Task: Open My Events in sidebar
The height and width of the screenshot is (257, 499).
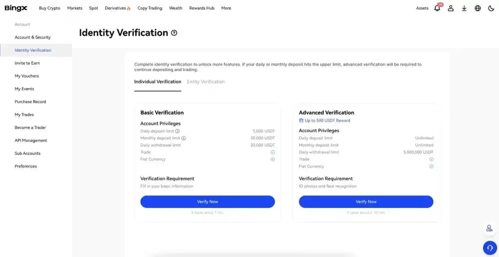Action: [x=24, y=89]
